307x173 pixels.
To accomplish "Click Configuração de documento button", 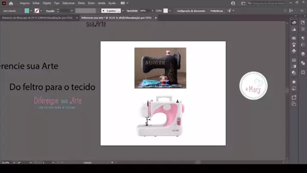I will 191,11.
